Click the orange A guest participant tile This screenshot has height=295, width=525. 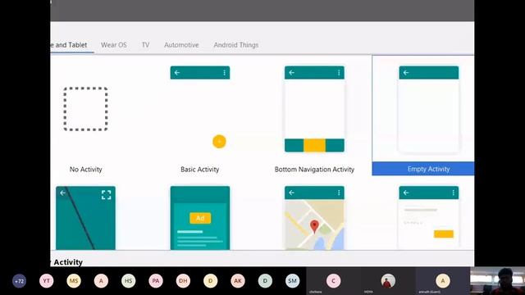click(x=443, y=281)
